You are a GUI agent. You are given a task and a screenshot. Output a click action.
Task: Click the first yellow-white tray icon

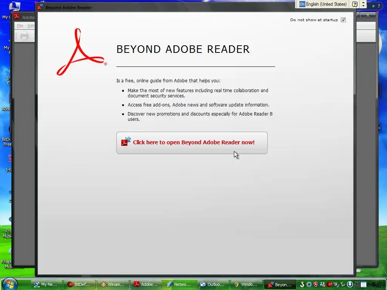click(x=302, y=284)
